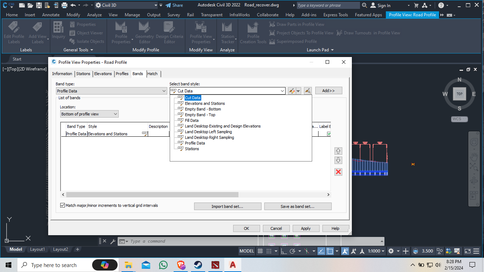Click the edit band style icon in the dialog

292,90
